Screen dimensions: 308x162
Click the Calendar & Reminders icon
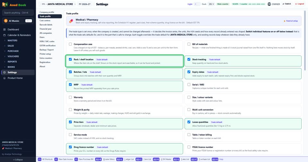click(x=4, y=35)
